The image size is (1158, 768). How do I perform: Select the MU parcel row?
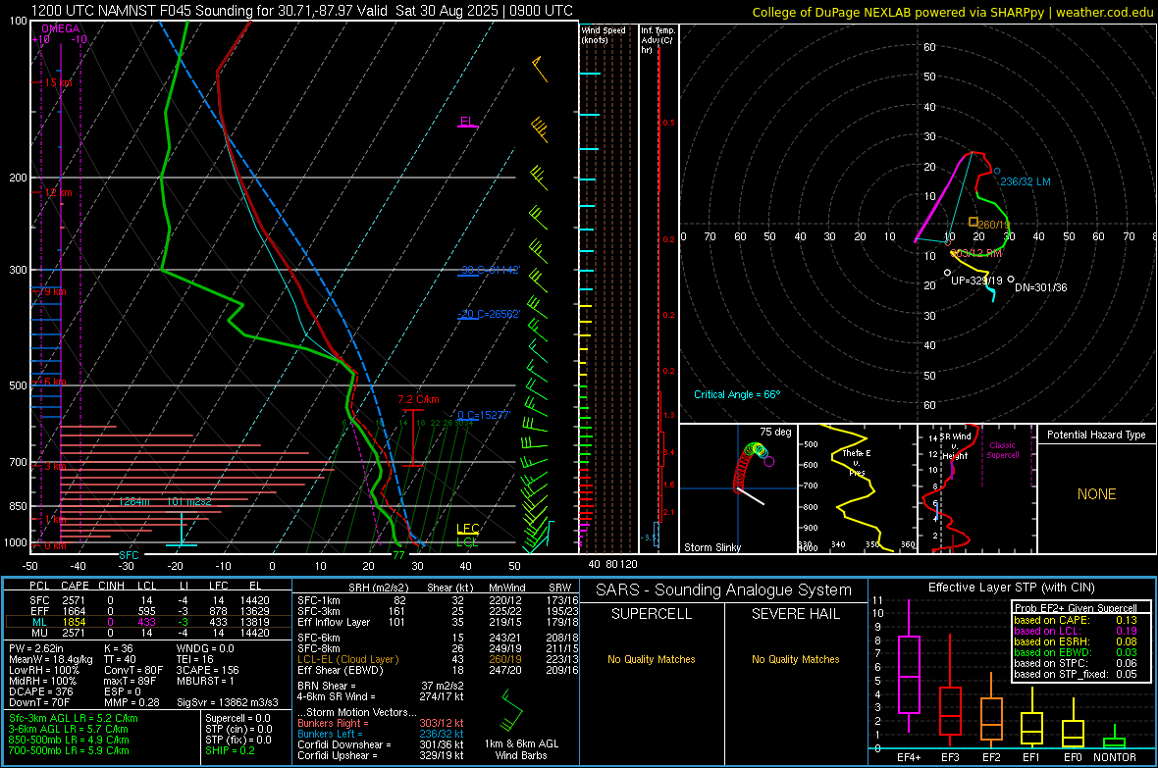coord(148,633)
